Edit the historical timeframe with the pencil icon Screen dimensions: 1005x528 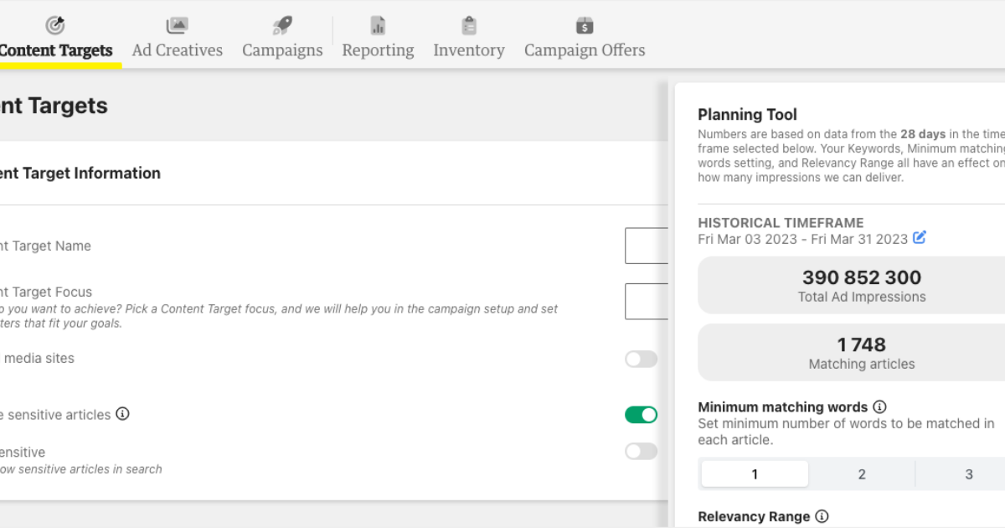(919, 238)
